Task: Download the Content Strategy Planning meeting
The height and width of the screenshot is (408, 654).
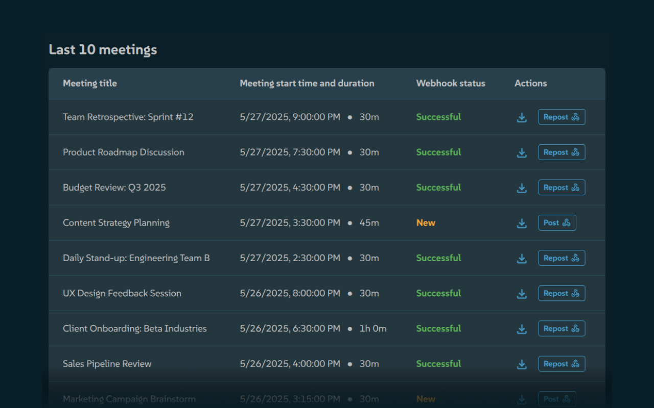Action: click(522, 223)
